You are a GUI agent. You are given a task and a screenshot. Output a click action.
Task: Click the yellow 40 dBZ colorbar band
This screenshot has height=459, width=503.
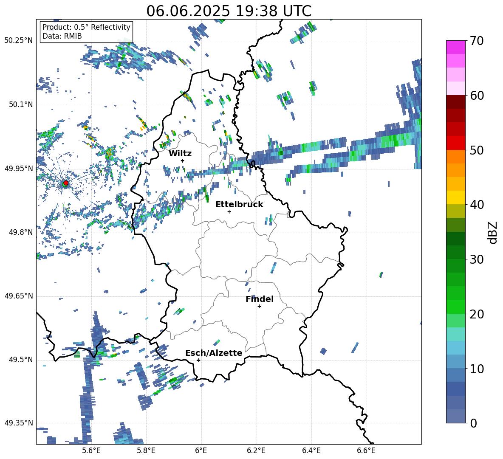[x=455, y=197]
